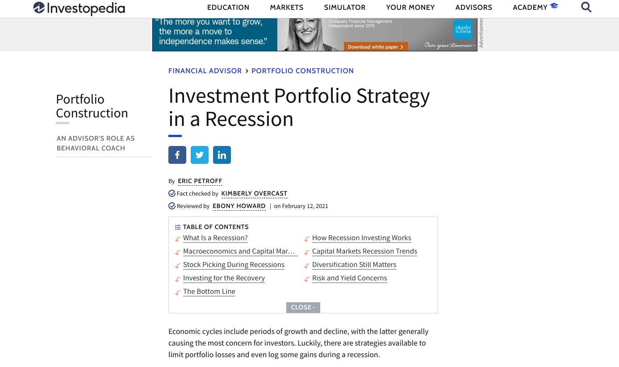Open the MARKETS menu
The image size is (619, 367).
coord(286,7)
